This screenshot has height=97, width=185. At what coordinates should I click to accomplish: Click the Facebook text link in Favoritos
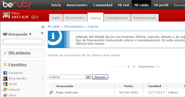click(x=16, y=73)
